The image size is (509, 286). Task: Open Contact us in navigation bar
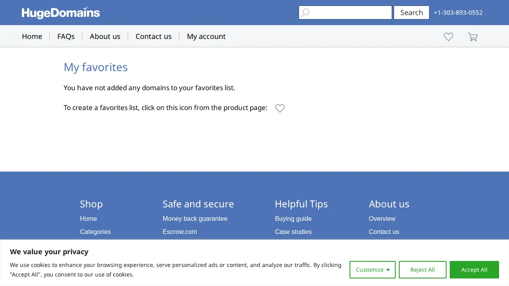click(x=153, y=36)
